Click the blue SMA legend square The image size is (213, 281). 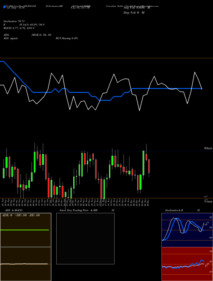(4, 7)
